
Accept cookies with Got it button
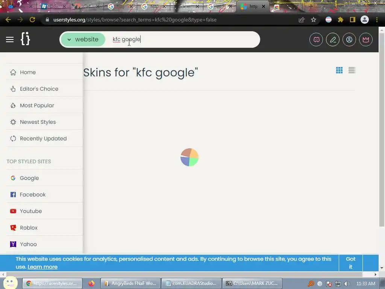point(351,263)
